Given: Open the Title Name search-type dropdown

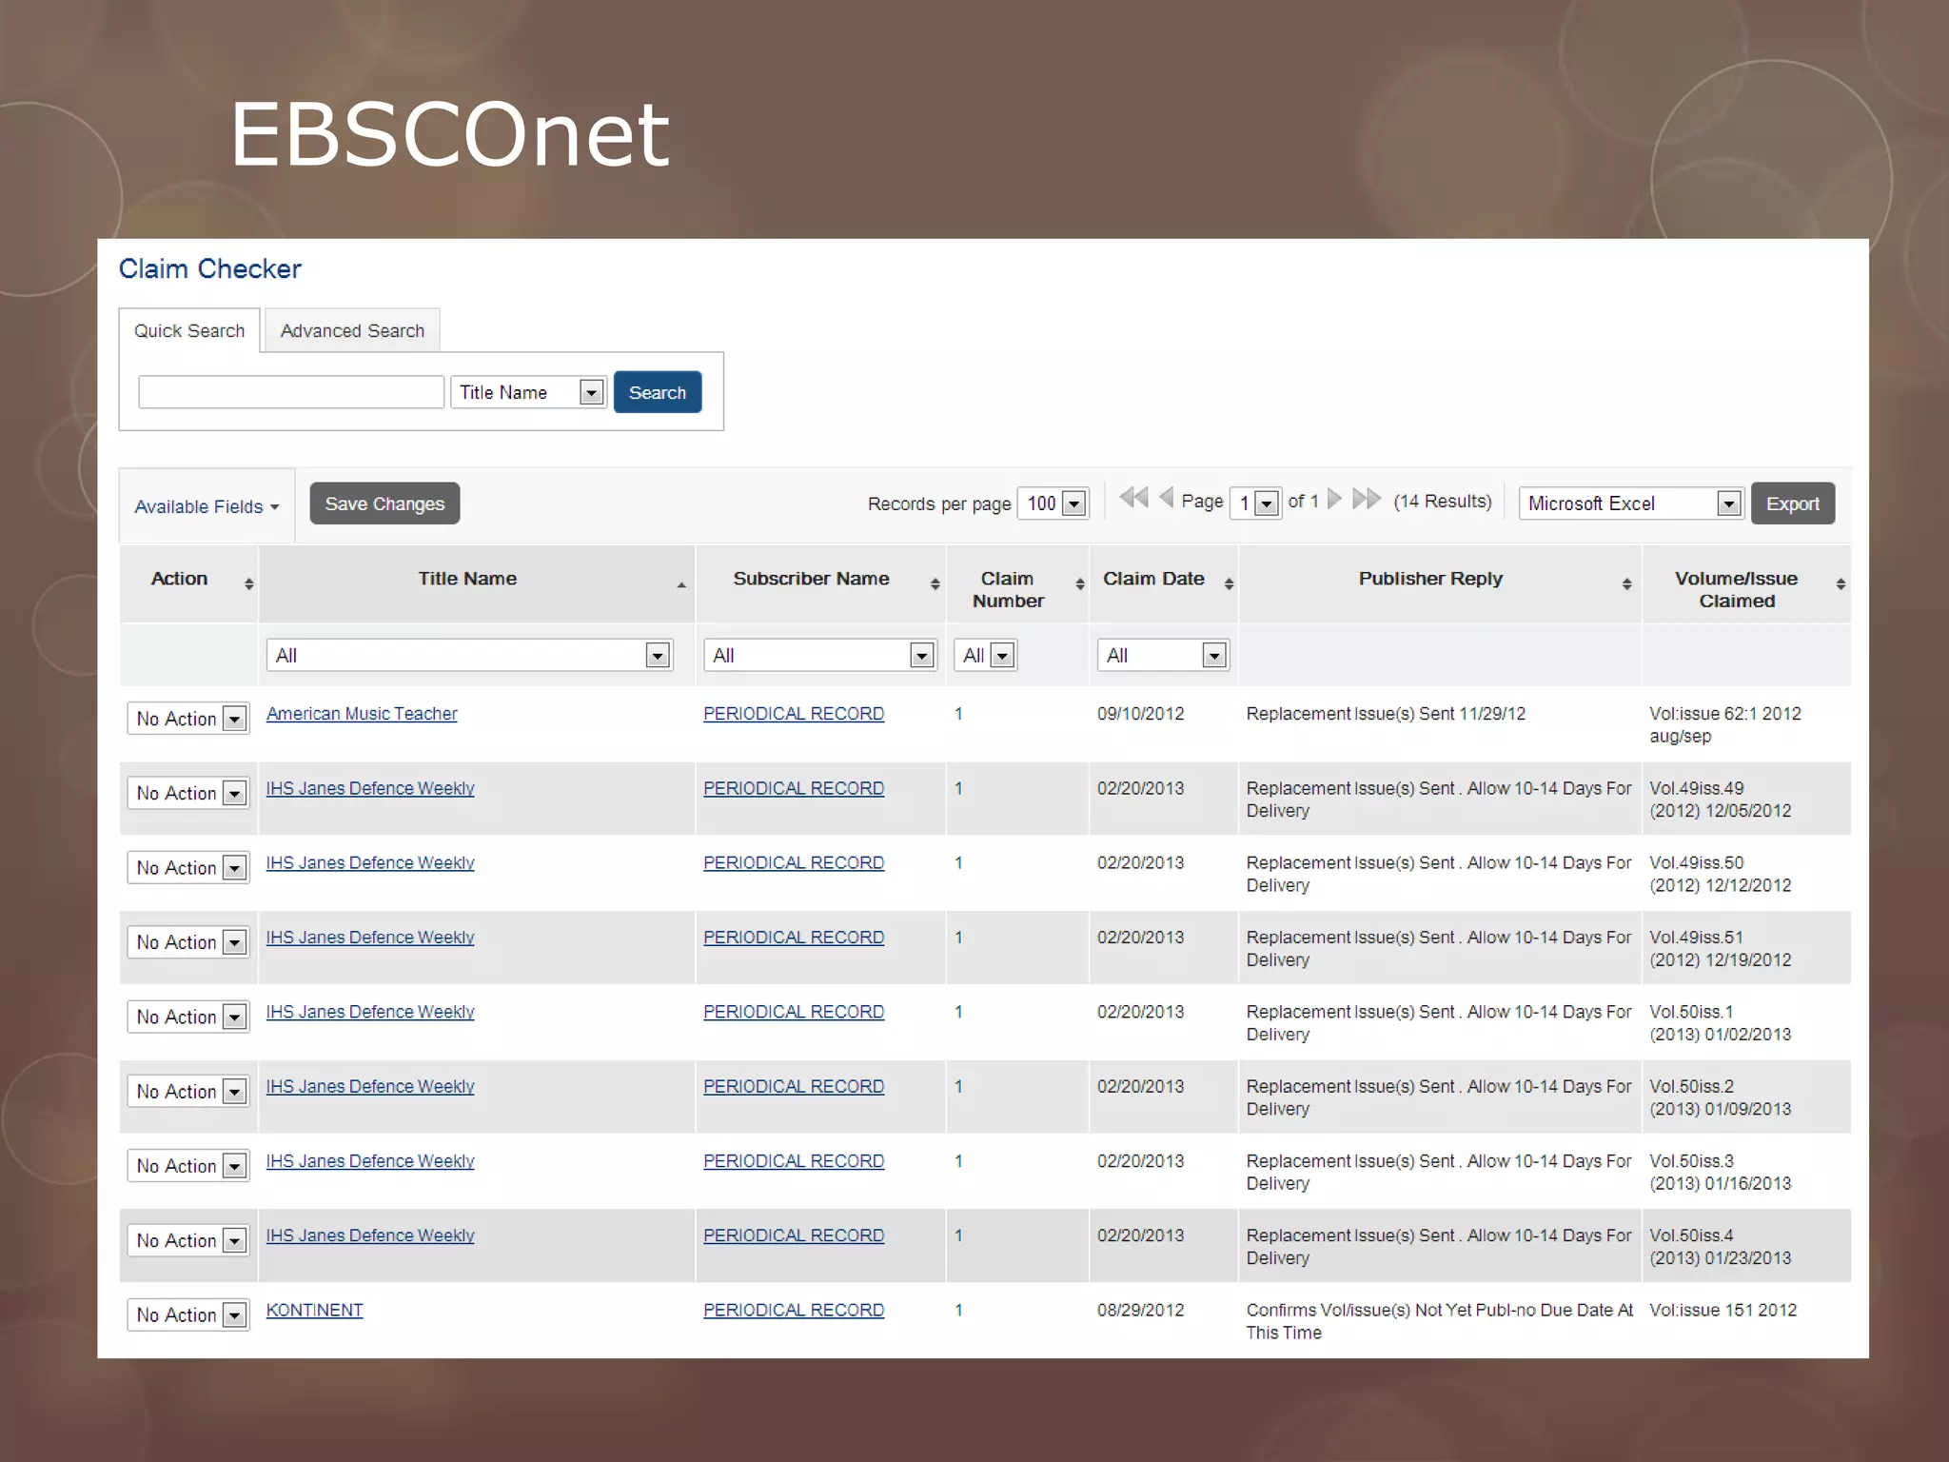Looking at the screenshot, I should tap(528, 392).
